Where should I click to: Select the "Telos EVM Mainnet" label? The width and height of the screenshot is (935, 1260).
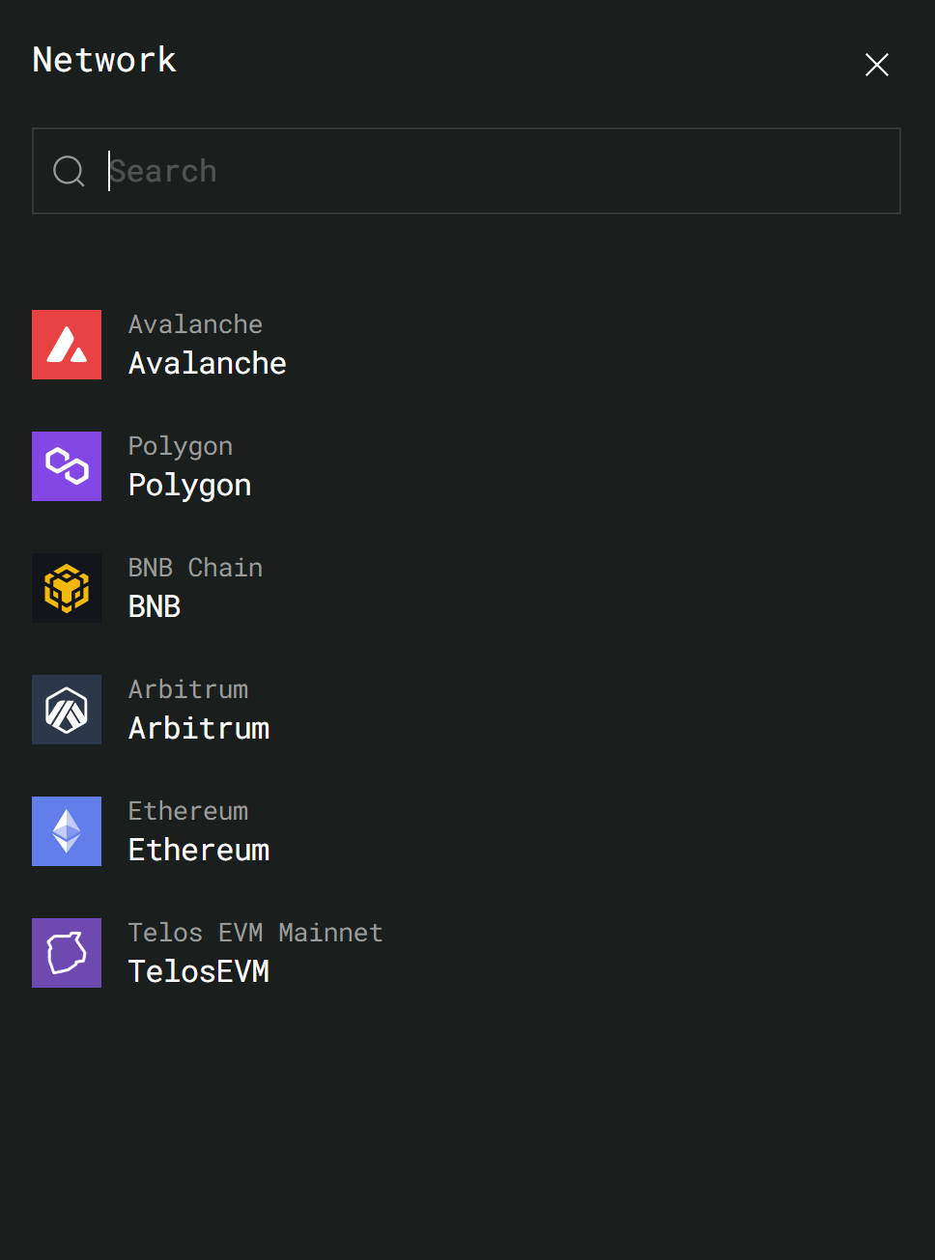255,933
